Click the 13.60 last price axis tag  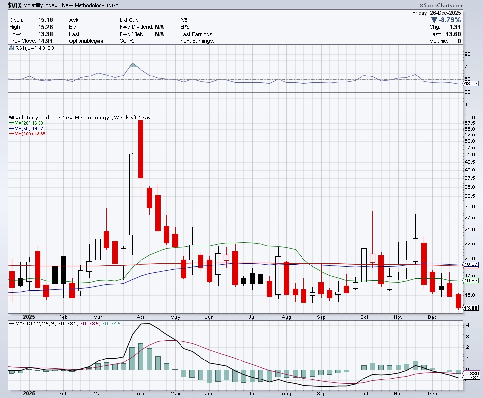coord(472,308)
